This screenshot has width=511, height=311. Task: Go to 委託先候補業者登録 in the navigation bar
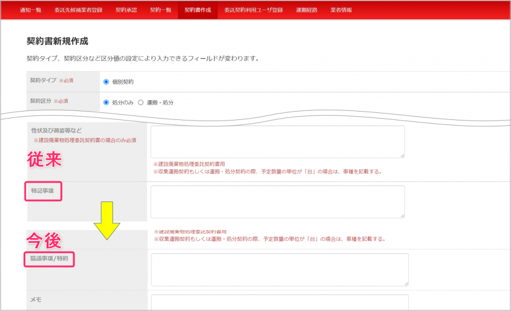pyautogui.click(x=78, y=10)
